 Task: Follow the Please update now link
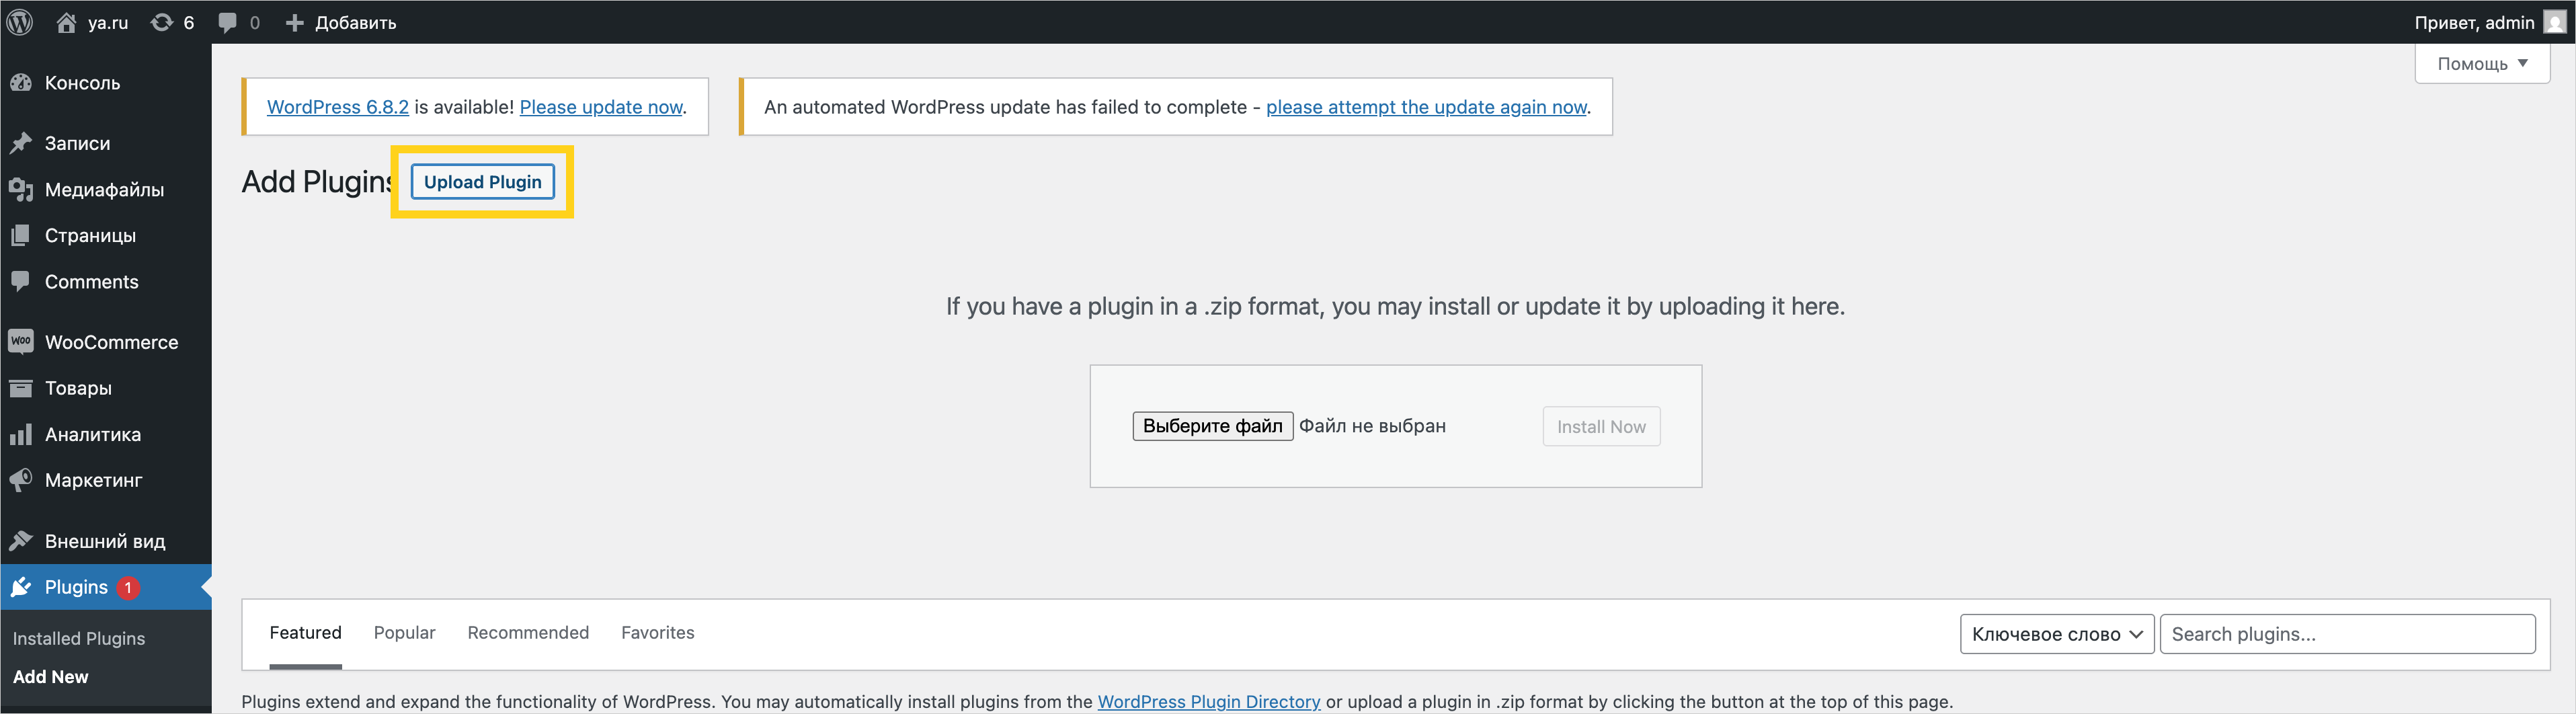point(601,107)
